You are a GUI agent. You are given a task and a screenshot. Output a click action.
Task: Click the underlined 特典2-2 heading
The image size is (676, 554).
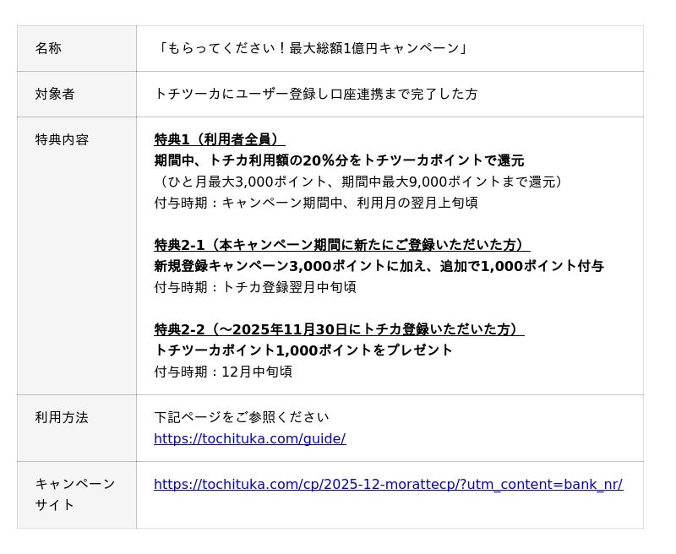(x=339, y=329)
